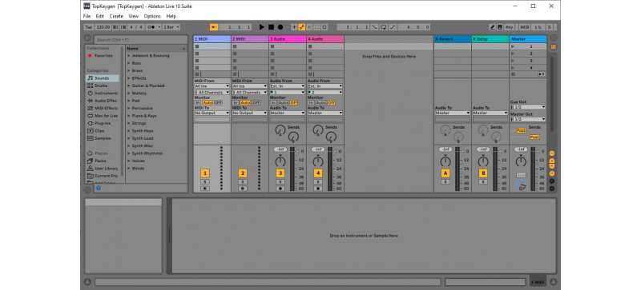Toggle the metronome button
The height and width of the screenshot is (290, 641).
point(151,27)
